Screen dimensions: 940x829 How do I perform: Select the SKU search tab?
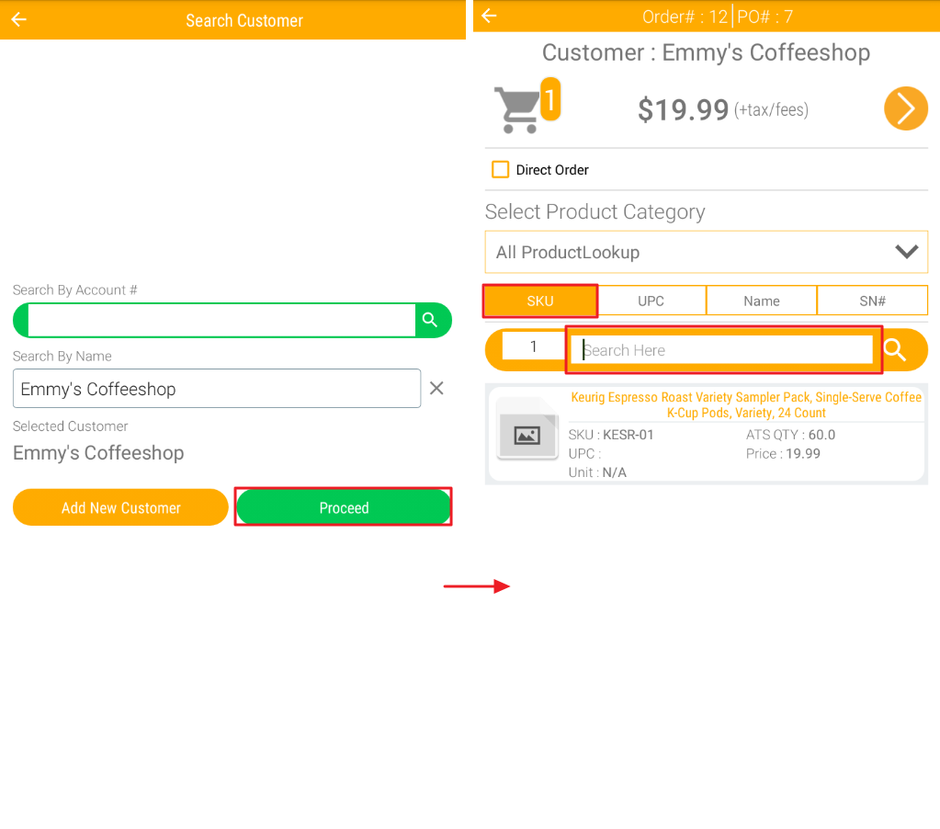[x=540, y=301]
